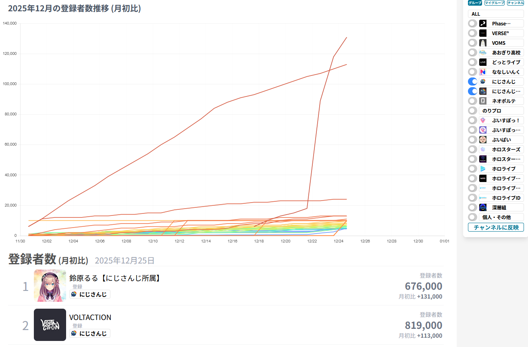Click 鈴原るる avatar thumbnail
528x347 pixels.
(x=50, y=286)
